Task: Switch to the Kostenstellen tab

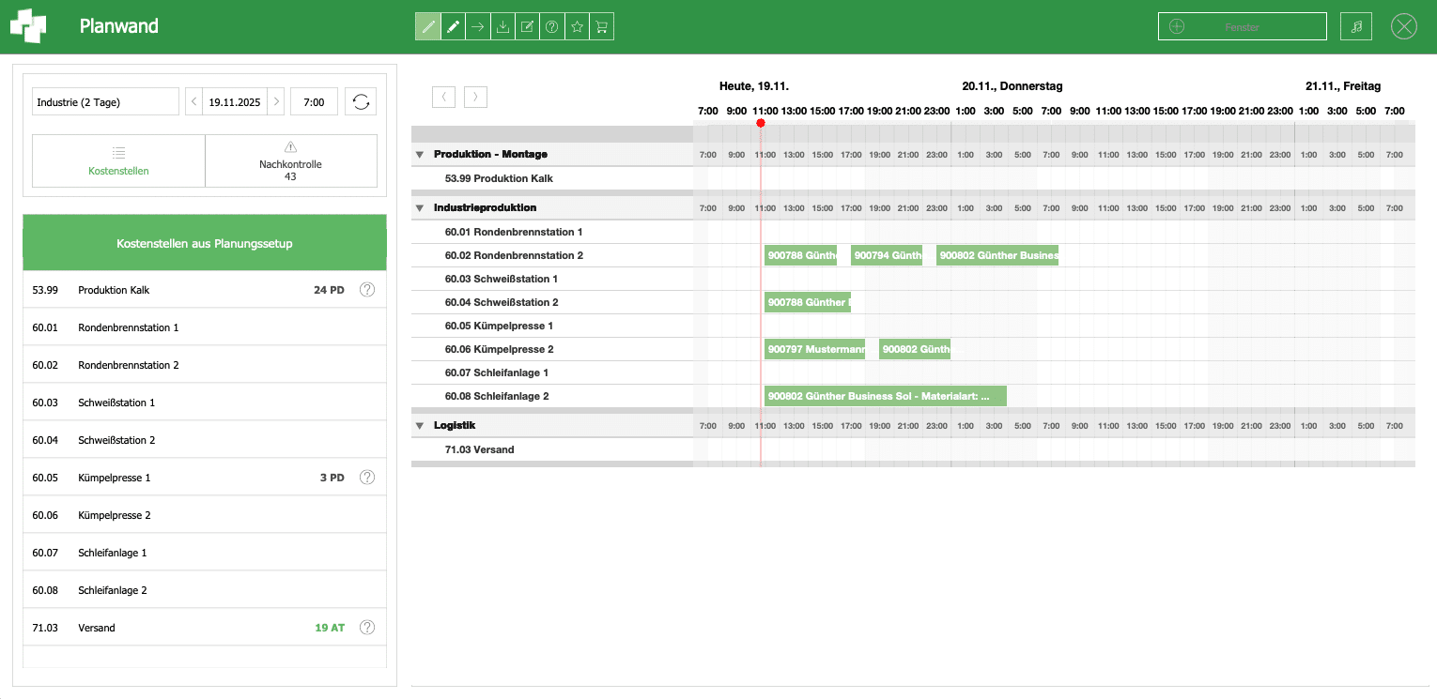Action: (x=118, y=161)
